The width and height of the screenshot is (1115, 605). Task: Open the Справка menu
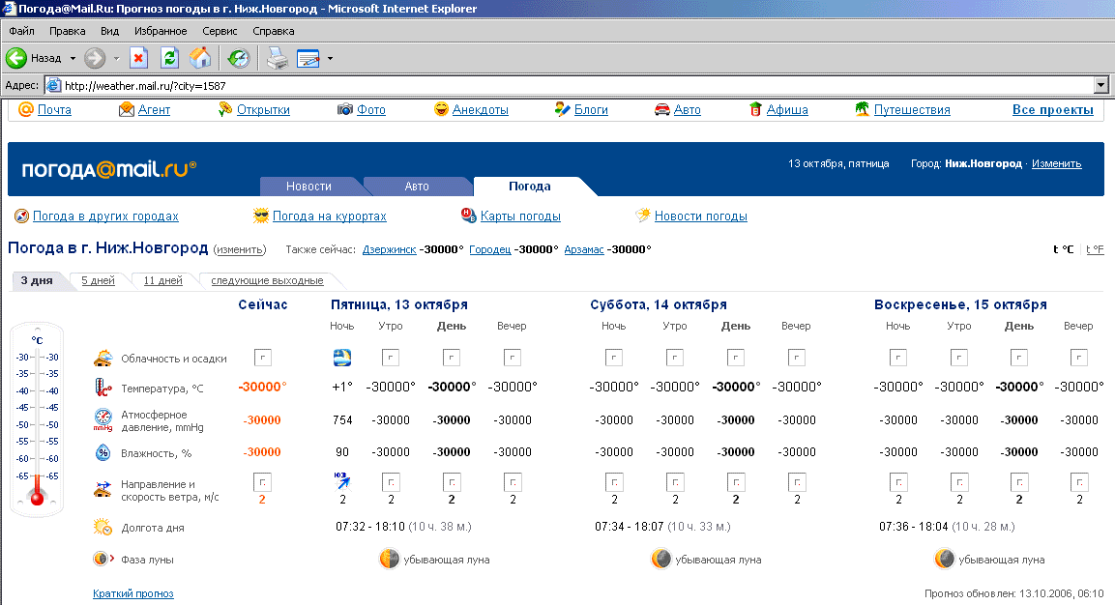click(x=273, y=31)
